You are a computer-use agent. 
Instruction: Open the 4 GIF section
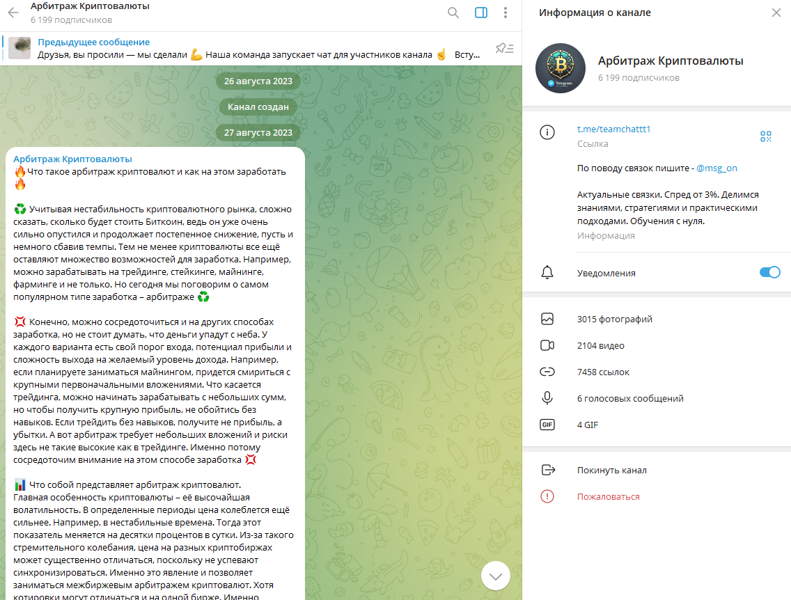[x=657, y=425]
